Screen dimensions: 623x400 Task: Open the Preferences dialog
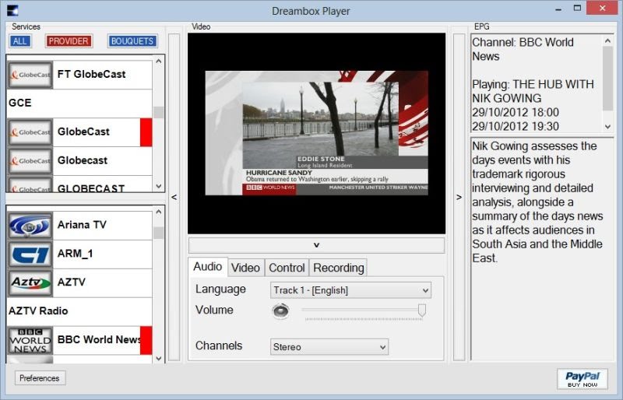(x=40, y=378)
